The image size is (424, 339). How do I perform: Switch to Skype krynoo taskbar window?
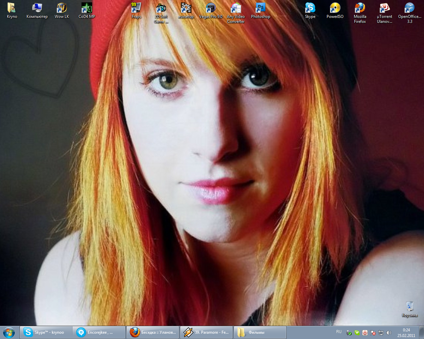click(x=46, y=332)
